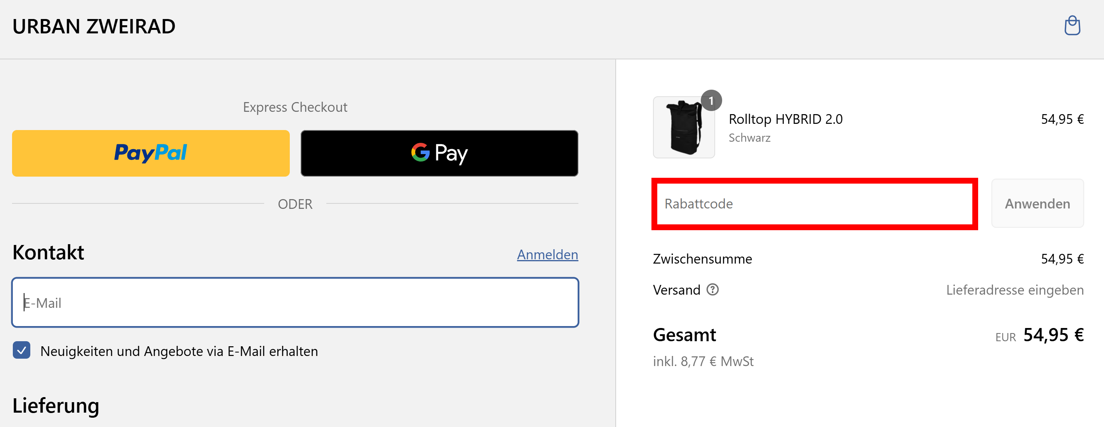This screenshot has height=427, width=1104.
Task: Click the Zwischensumme subtotal row
Action: [868, 259]
